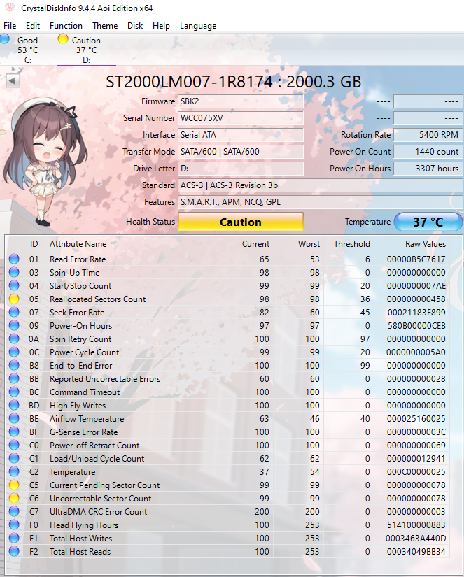Screen dimensions: 464x577
Task: Click the Serial Number field WCC075XV
Action: pyautogui.click(x=241, y=118)
